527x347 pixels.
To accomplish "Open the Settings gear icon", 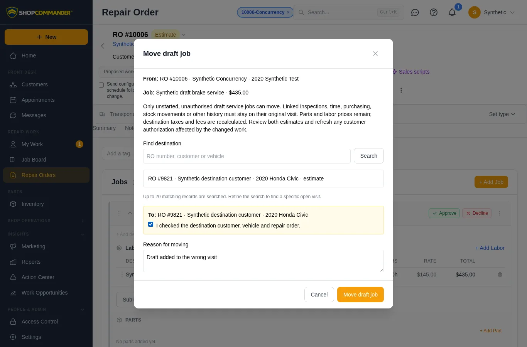I will (x=13, y=337).
